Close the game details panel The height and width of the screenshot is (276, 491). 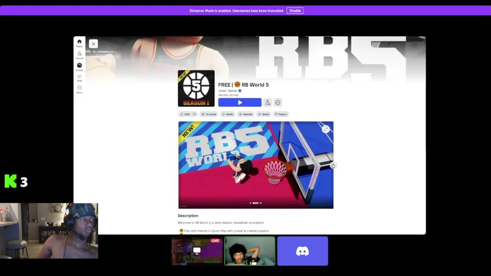click(x=93, y=44)
